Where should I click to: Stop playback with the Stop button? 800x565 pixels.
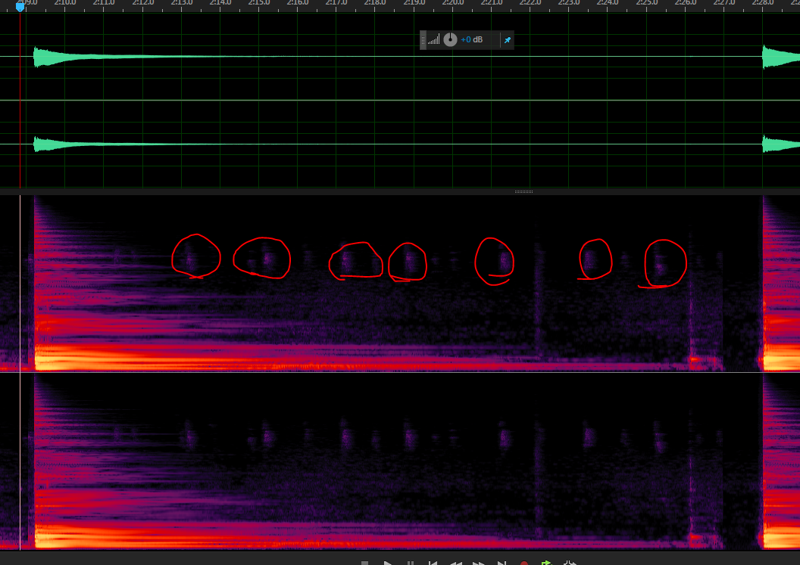364,562
